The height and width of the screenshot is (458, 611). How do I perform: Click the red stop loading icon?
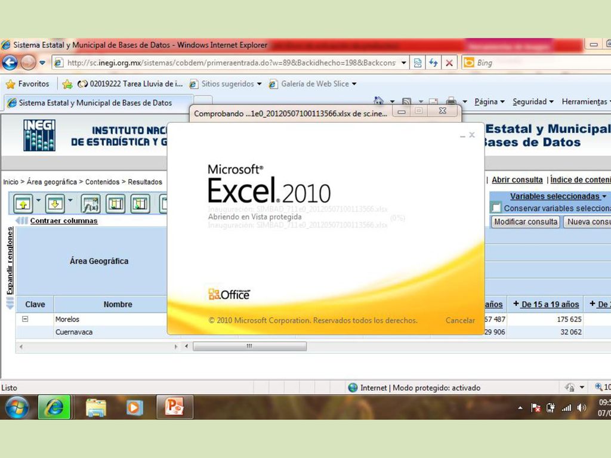(x=449, y=63)
